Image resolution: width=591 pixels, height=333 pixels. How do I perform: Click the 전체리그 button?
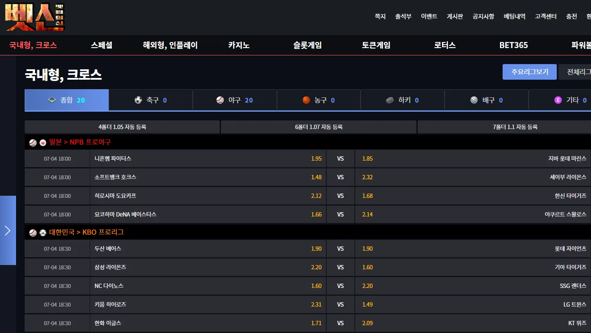[575, 72]
